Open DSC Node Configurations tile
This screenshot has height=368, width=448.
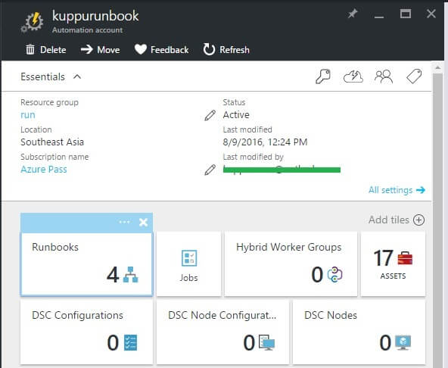coord(222,332)
